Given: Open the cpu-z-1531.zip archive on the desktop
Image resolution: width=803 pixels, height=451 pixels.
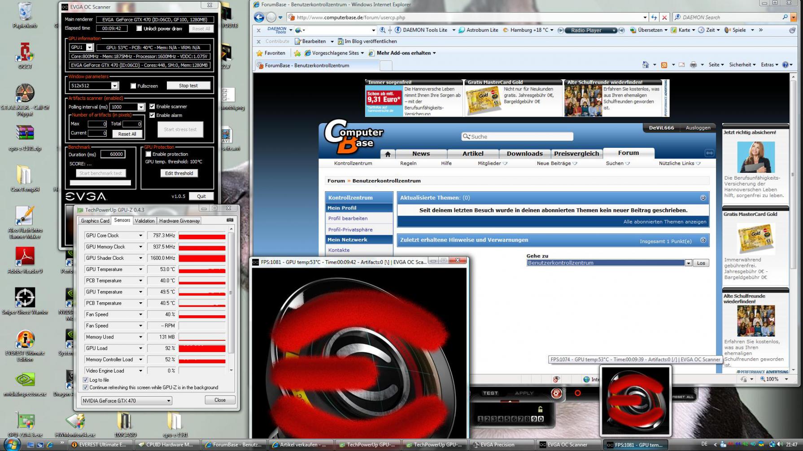Looking at the screenshot, I should (x=25, y=138).
